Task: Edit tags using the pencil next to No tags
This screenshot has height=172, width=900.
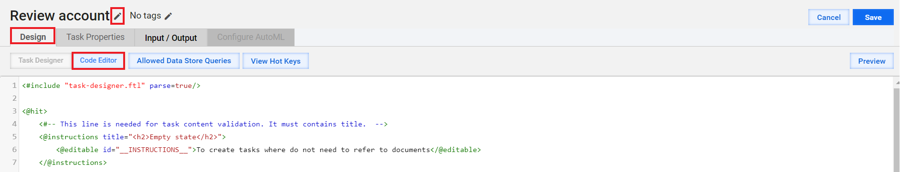Action: tap(168, 16)
